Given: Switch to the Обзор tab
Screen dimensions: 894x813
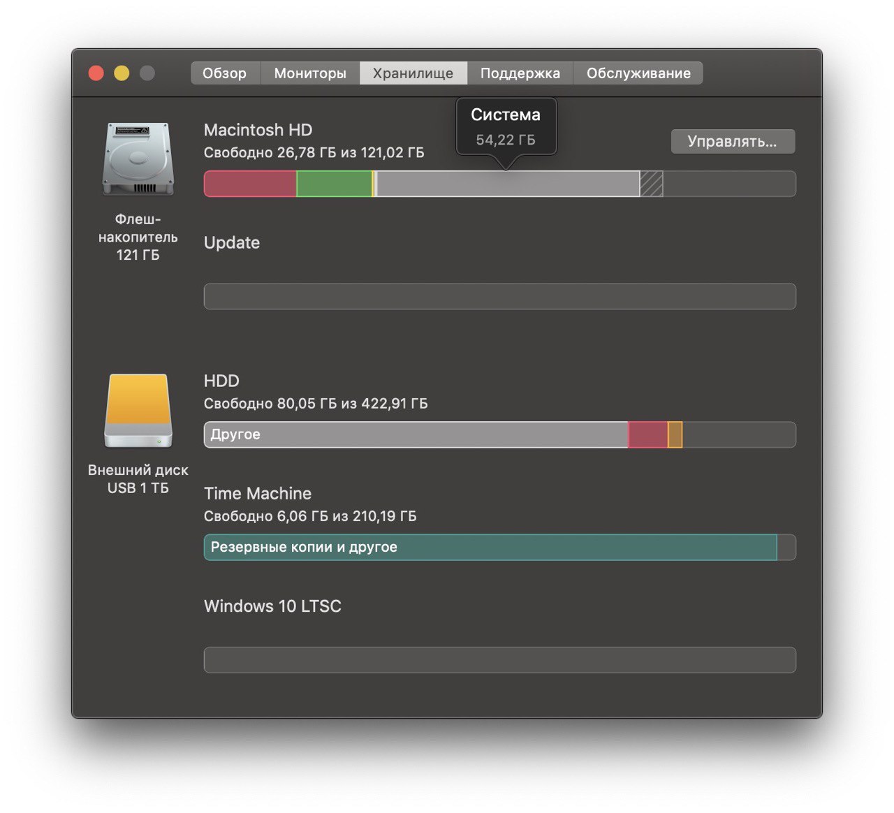Looking at the screenshot, I should tap(225, 73).
